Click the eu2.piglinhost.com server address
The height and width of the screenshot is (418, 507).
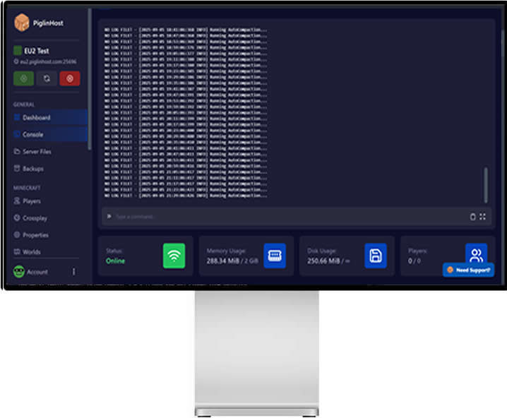[x=48, y=61]
